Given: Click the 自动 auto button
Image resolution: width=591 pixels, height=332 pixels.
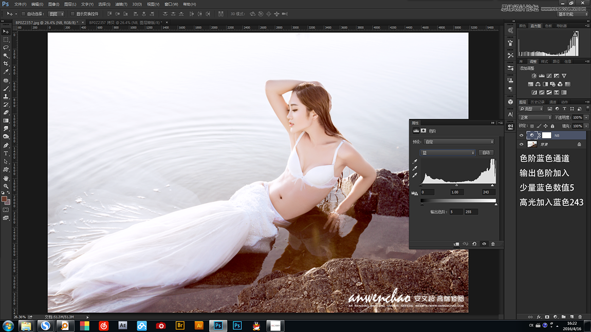Looking at the screenshot, I should coord(486,152).
